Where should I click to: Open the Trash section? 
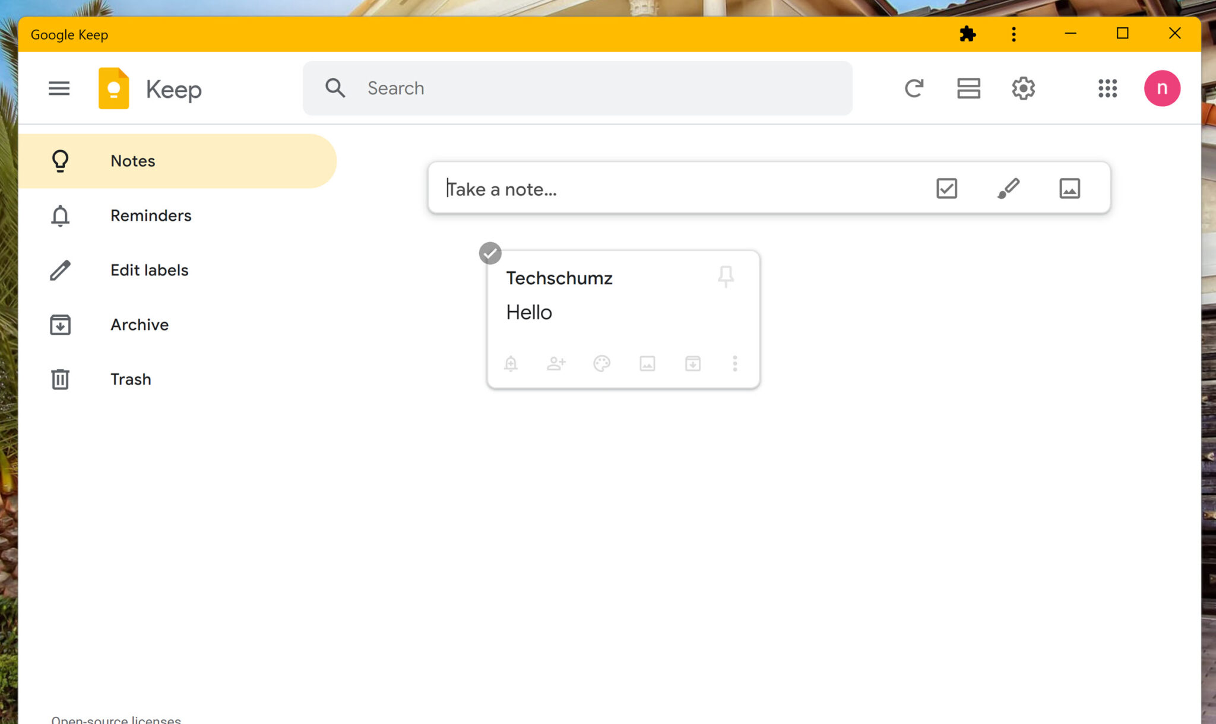130,379
